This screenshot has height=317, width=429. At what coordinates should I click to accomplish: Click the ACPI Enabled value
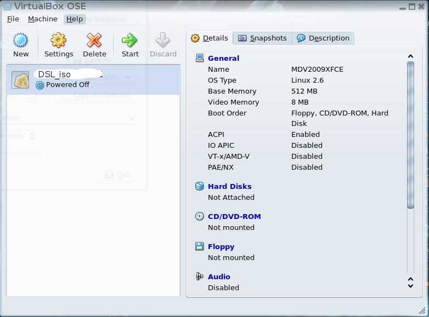coord(306,134)
